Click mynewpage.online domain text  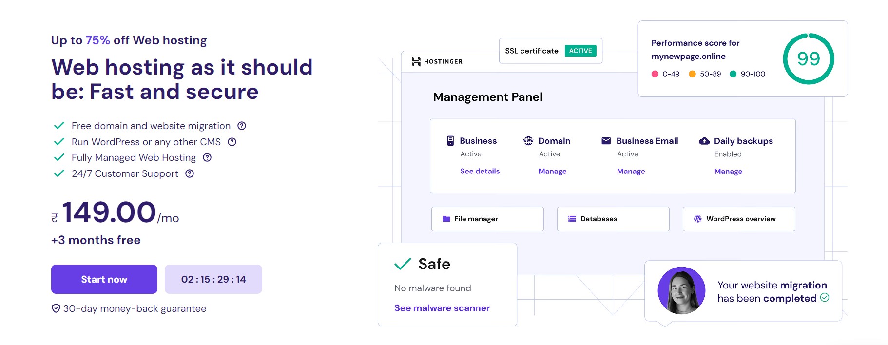point(689,56)
